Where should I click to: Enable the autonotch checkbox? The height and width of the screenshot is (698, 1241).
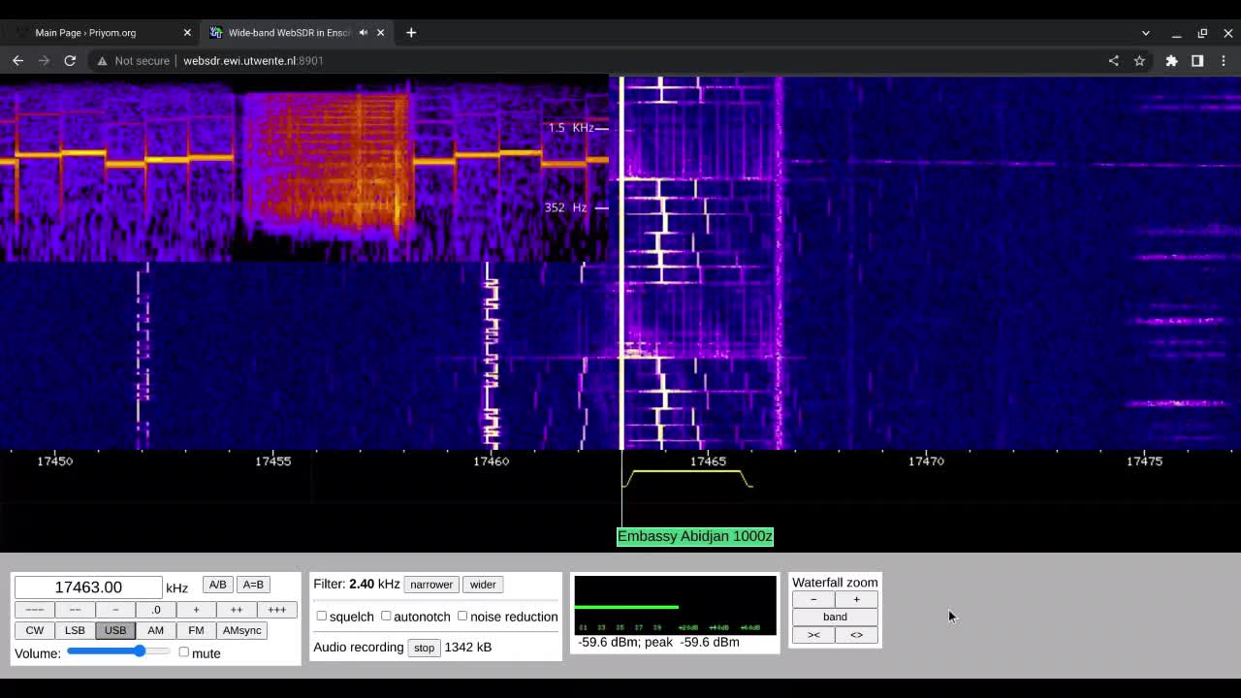click(386, 616)
